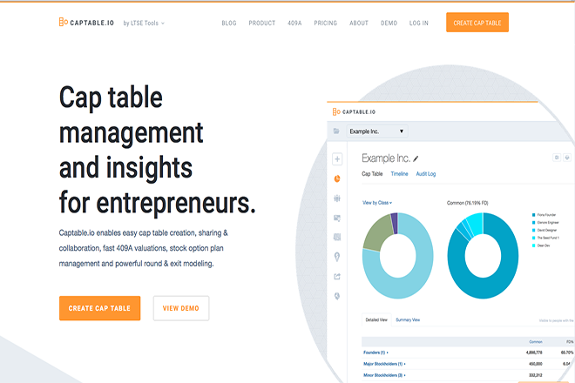Viewport: 575px width, 383px height.
Task: Open the 'by LTSE Tools' dropdown
Action: point(144,23)
